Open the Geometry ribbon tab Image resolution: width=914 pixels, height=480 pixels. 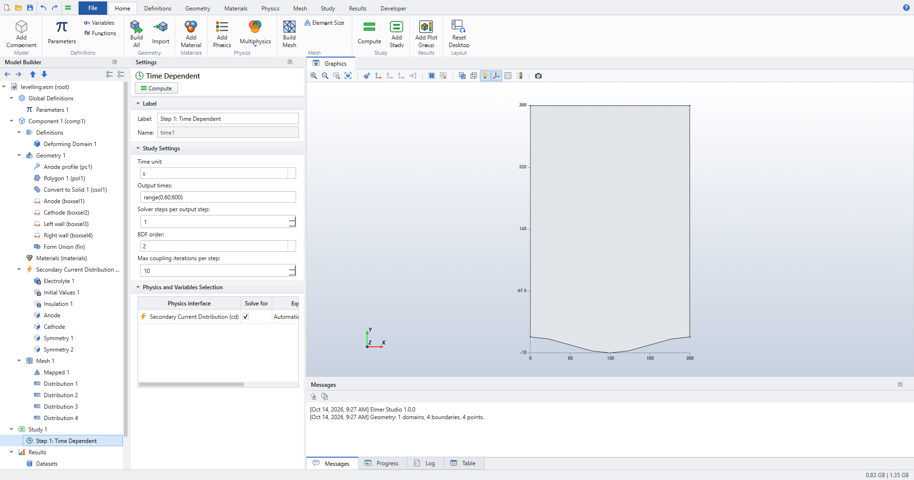point(198,8)
